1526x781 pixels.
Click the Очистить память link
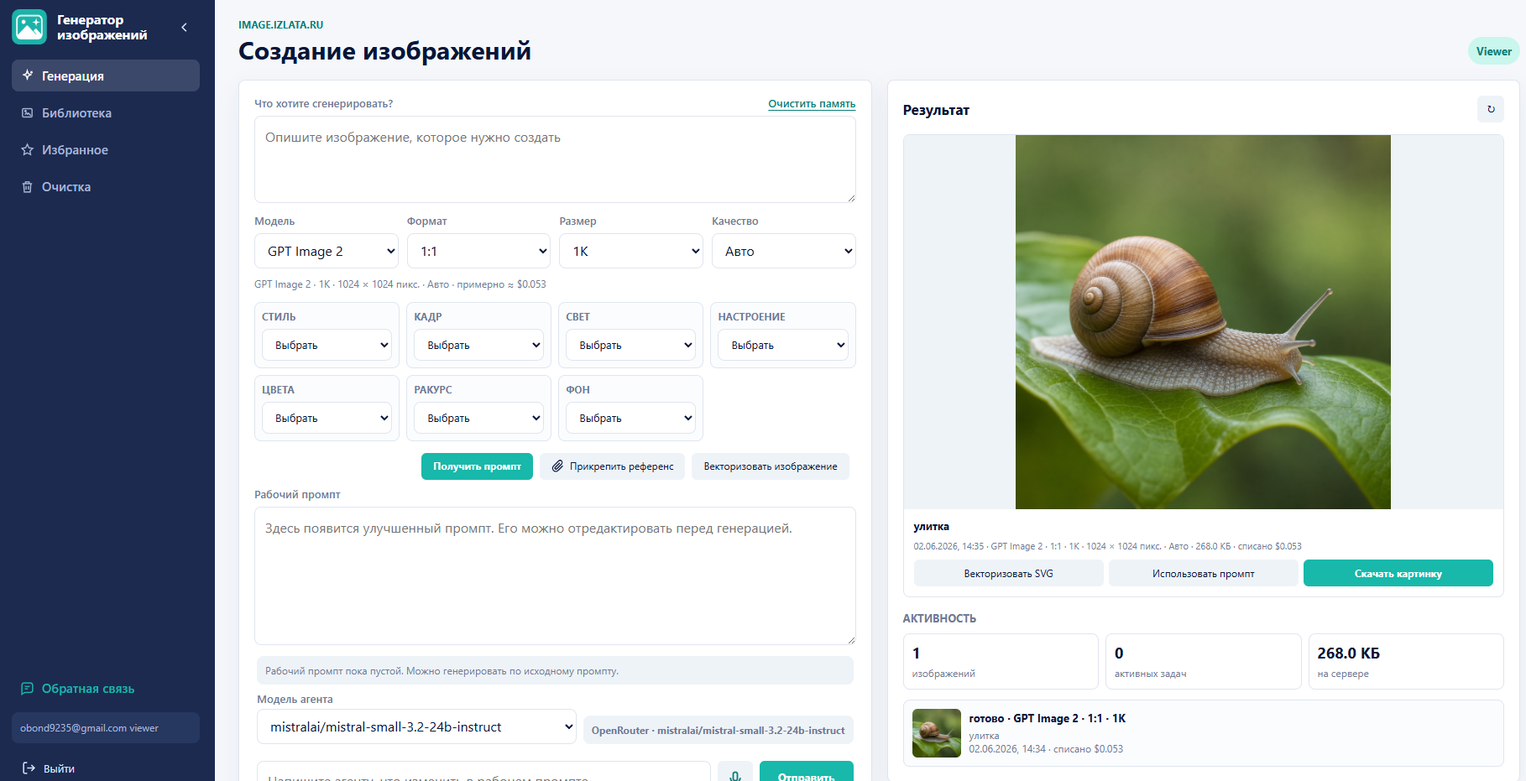point(812,104)
